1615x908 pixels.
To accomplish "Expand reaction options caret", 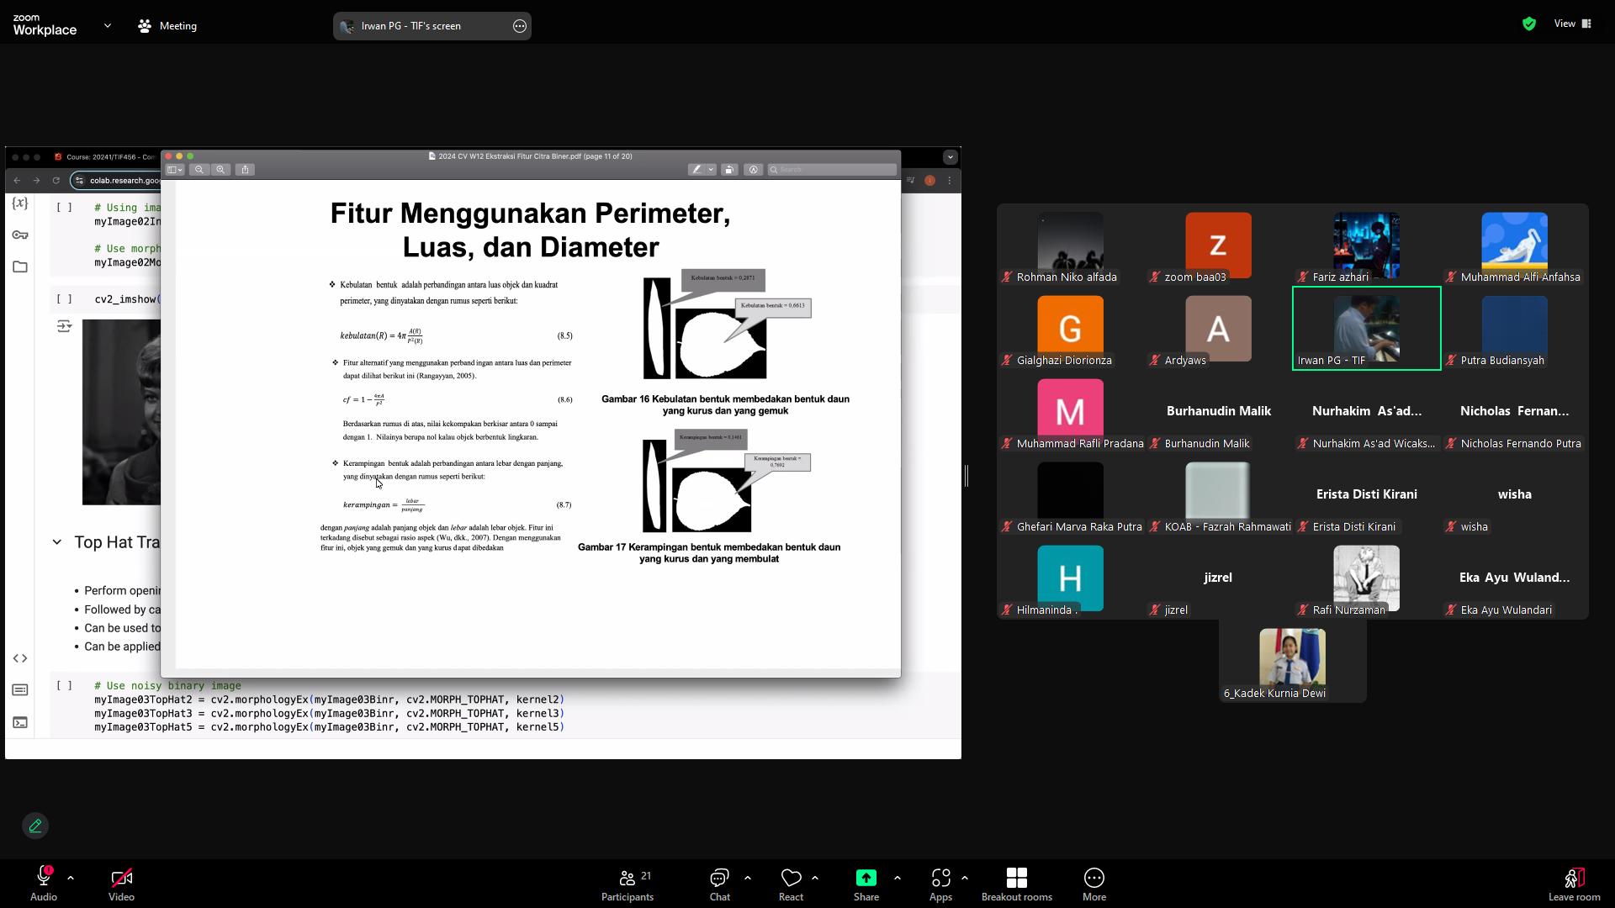I will (815, 878).
